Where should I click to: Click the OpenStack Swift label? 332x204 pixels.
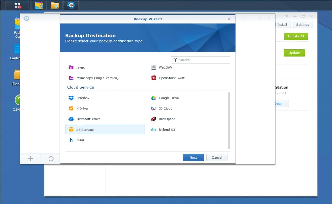(x=172, y=78)
